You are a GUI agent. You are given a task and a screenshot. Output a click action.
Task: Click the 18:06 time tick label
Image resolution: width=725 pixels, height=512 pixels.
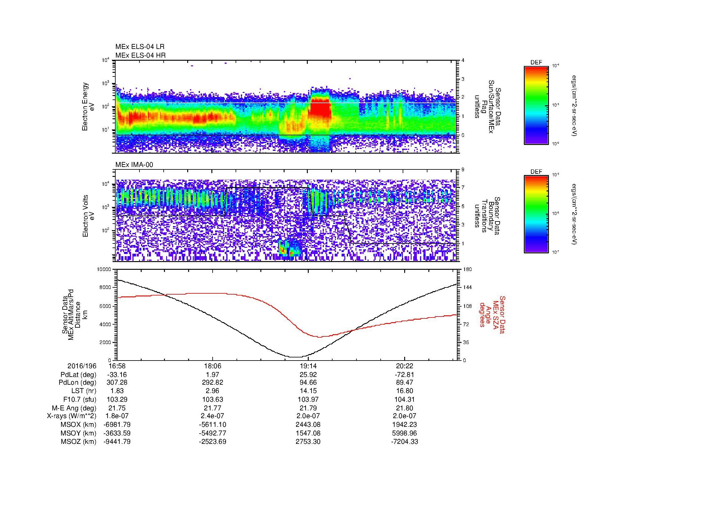213,366
